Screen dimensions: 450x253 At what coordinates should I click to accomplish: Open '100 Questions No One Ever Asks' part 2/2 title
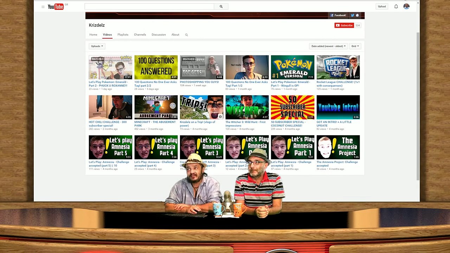tap(155, 84)
